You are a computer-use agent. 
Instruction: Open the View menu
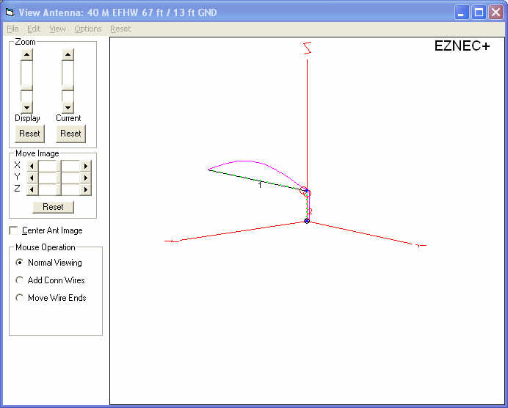tap(57, 29)
